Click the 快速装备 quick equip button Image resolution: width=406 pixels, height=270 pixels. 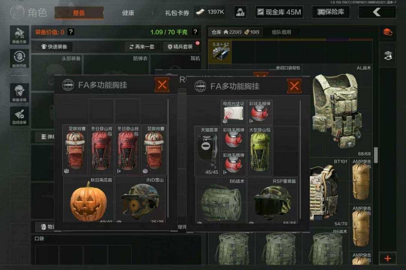point(54,46)
